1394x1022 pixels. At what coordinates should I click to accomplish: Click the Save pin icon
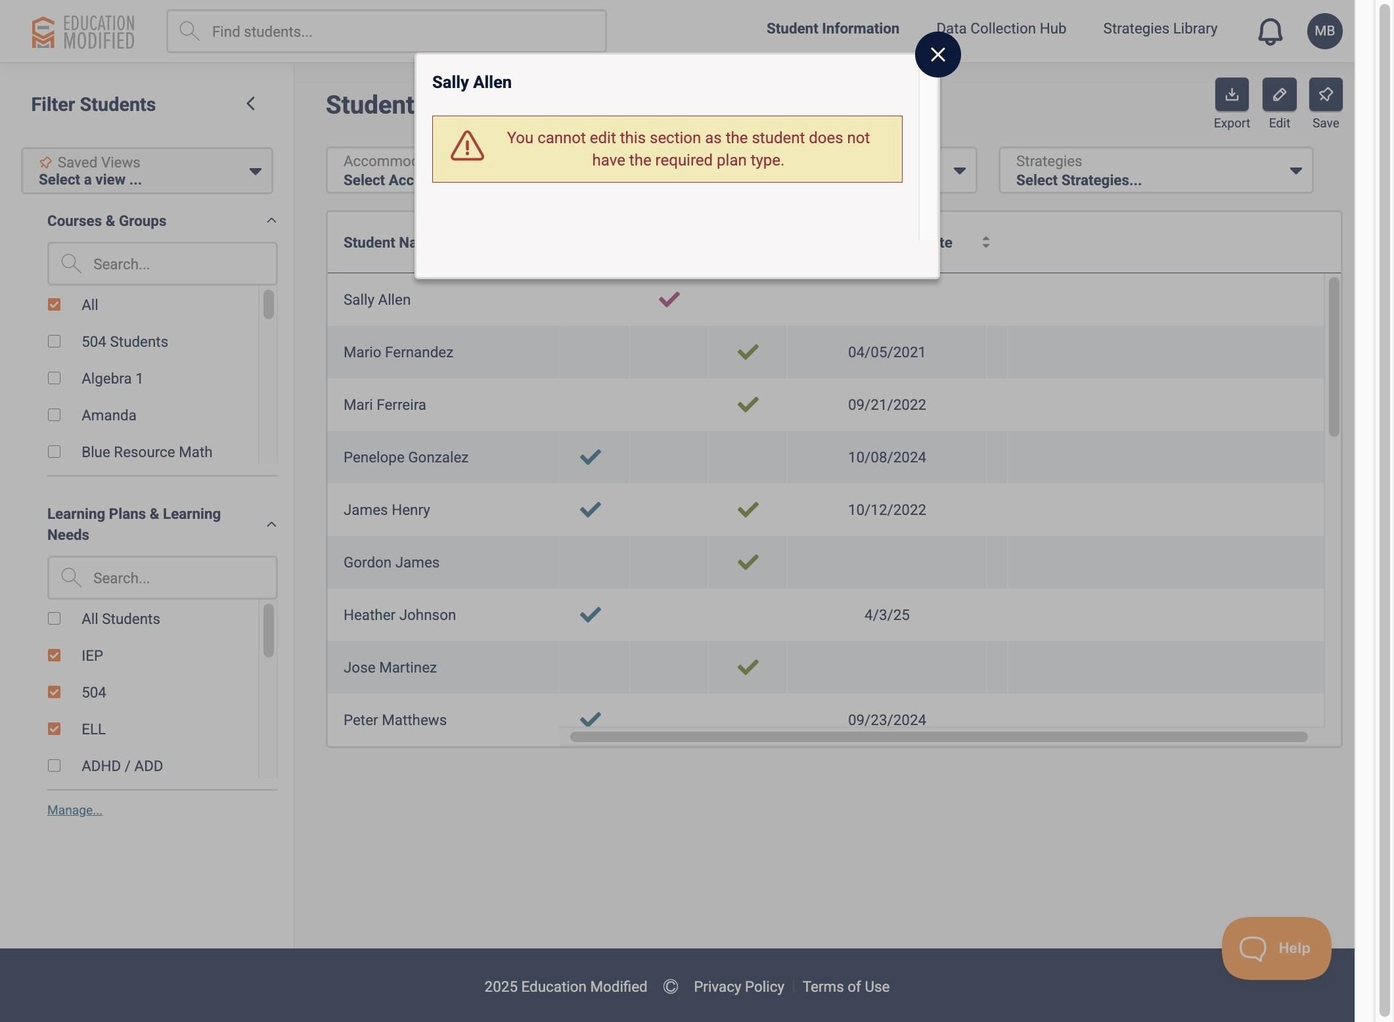click(x=1325, y=95)
